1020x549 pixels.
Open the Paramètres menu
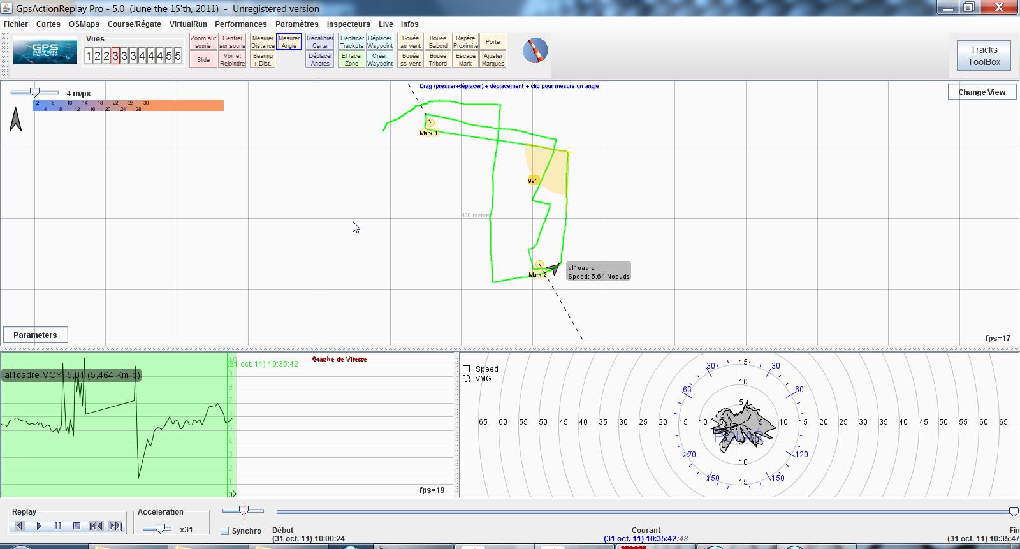(x=297, y=24)
